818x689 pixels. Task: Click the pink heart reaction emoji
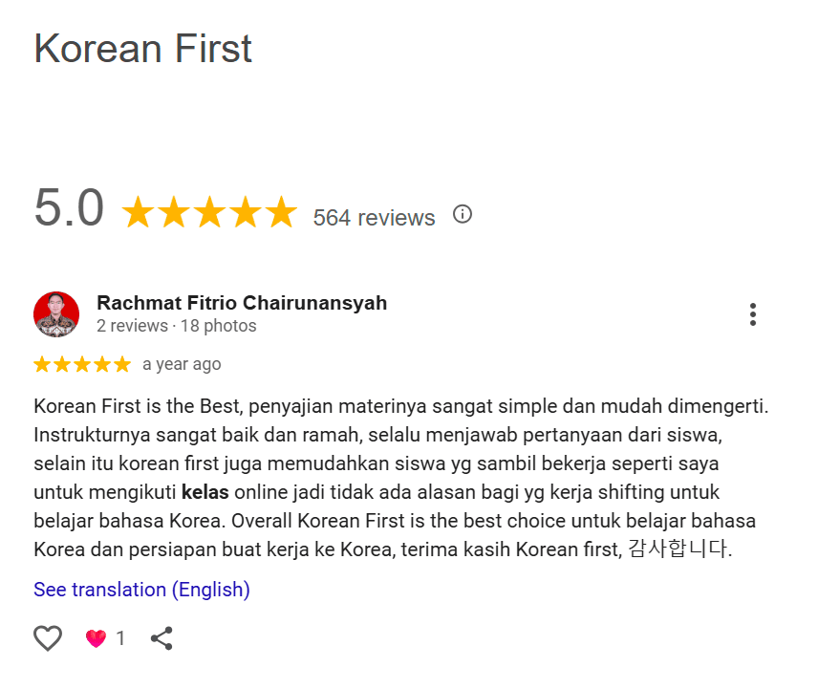[96, 638]
